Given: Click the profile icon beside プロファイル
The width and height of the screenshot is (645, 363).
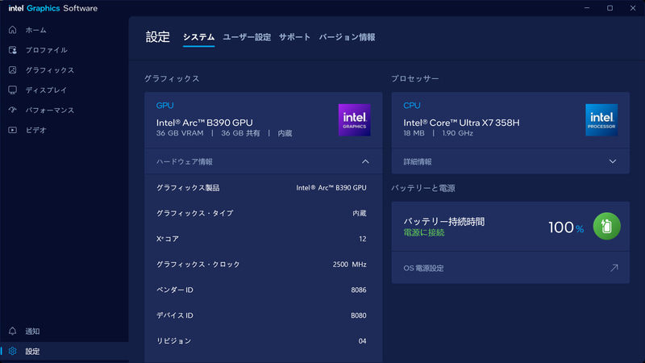Looking at the screenshot, I should 13,50.
